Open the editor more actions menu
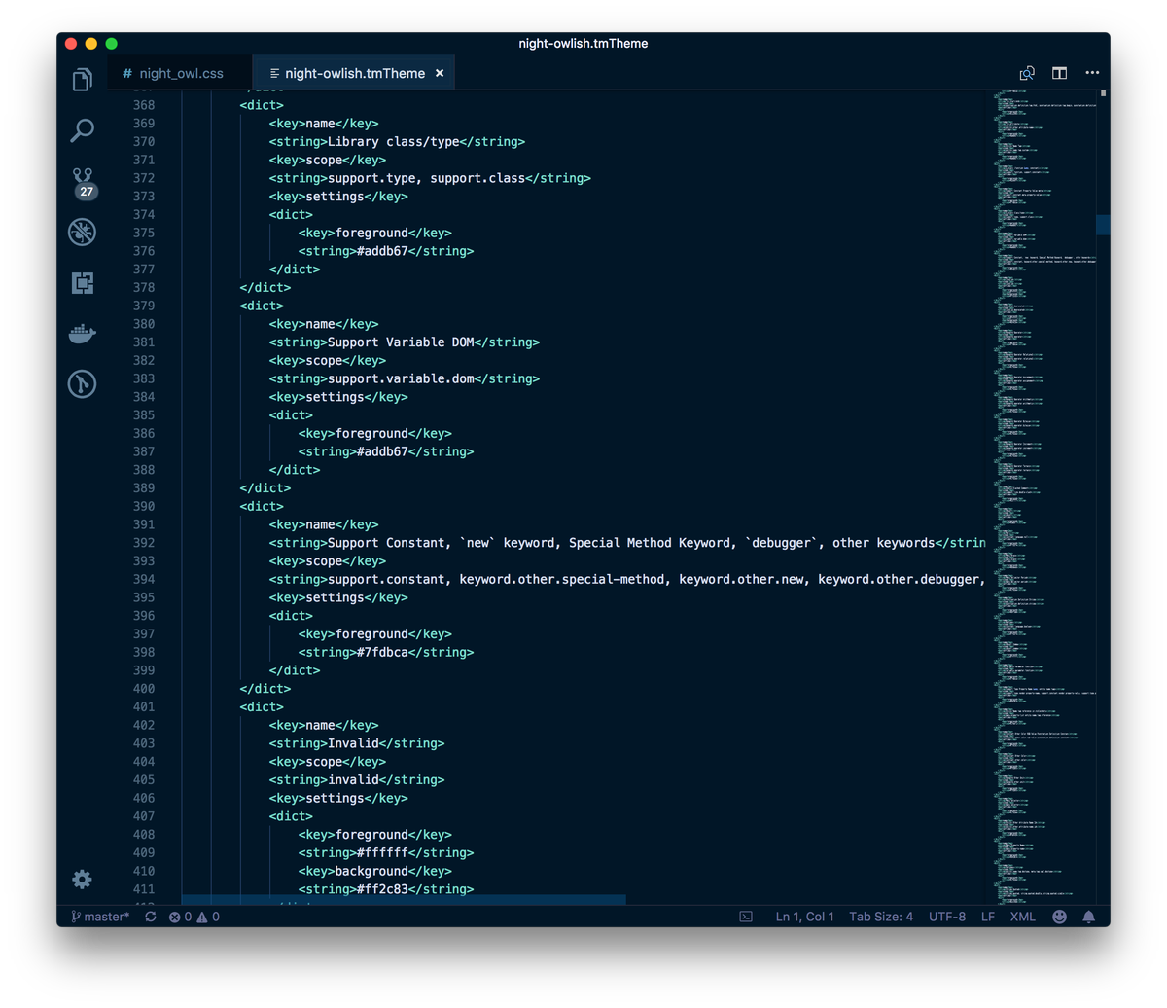1167x1008 pixels. pos(1092,72)
